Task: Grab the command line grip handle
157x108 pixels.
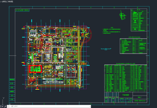Action: coord(1,107)
